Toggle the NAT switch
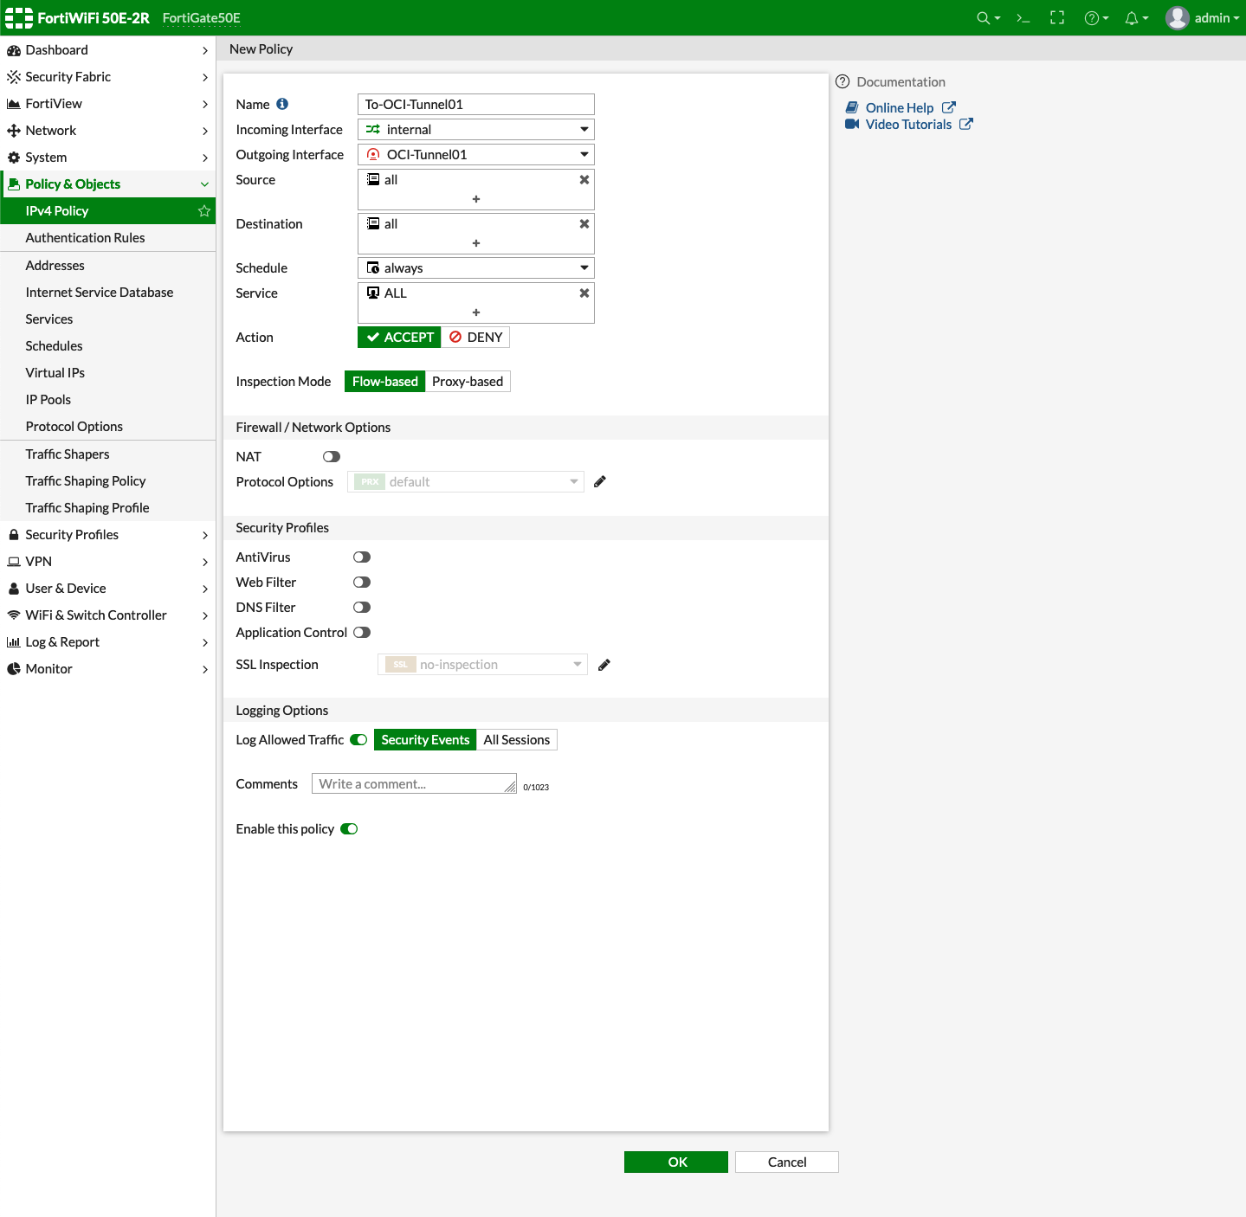Screen dimensions: 1246x1217 [x=332, y=457]
